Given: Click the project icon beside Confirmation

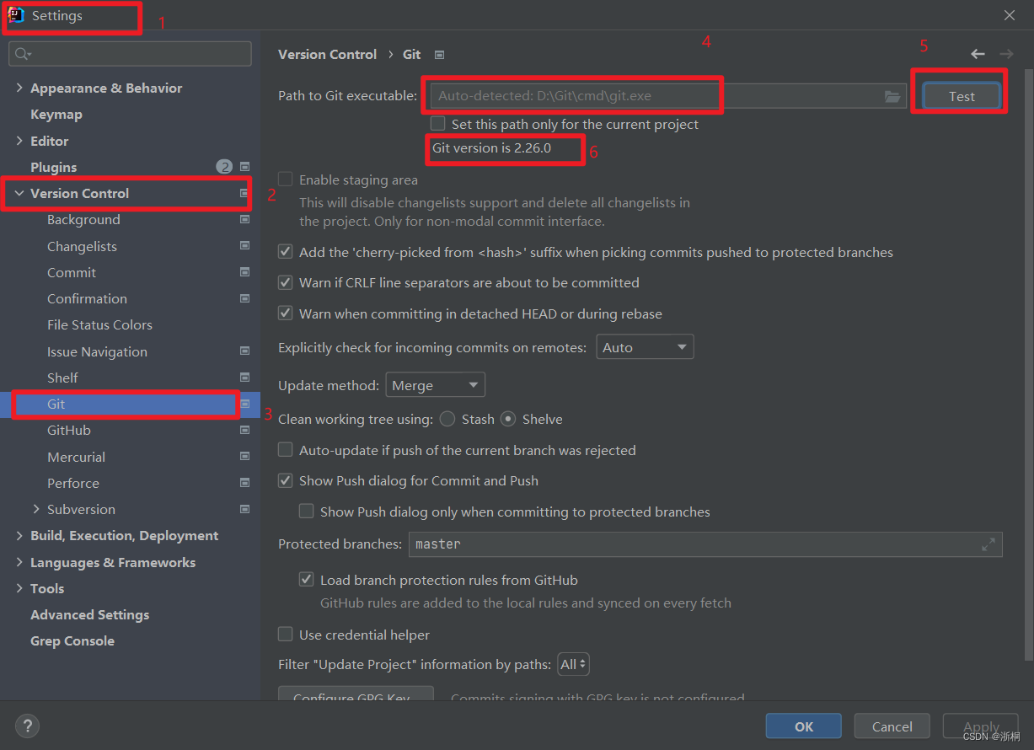Looking at the screenshot, I should pyautogui.click(x=245, y=298).
